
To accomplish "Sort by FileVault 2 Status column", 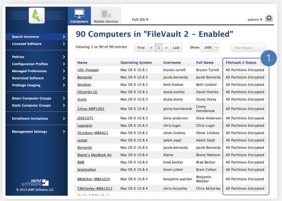I will pos(241,63).
